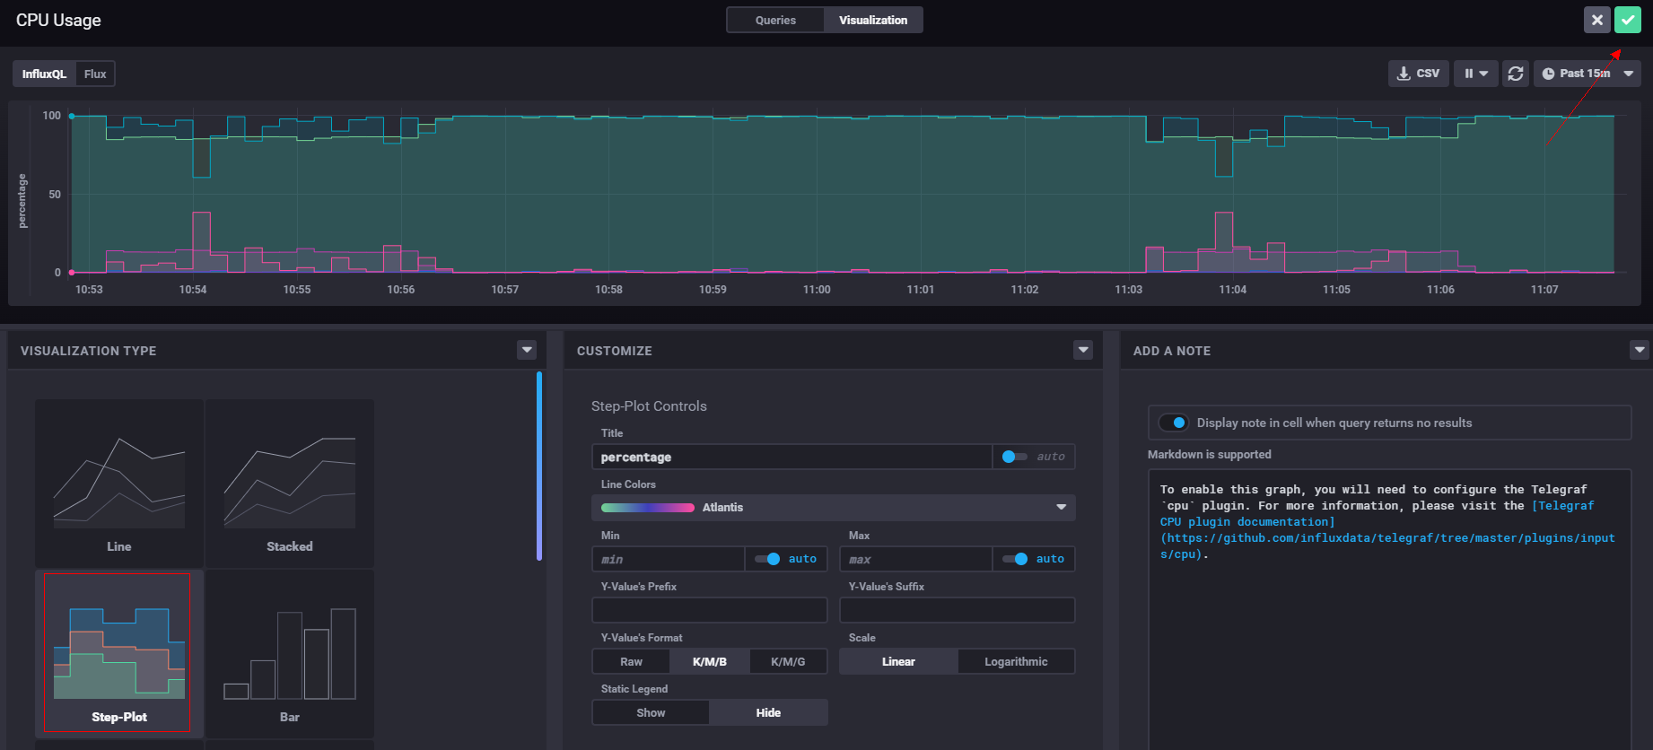This screenshot has height=750, width=1653.
Task: Switch to the Flux query language tab
Action: click(x=95, y=74)
